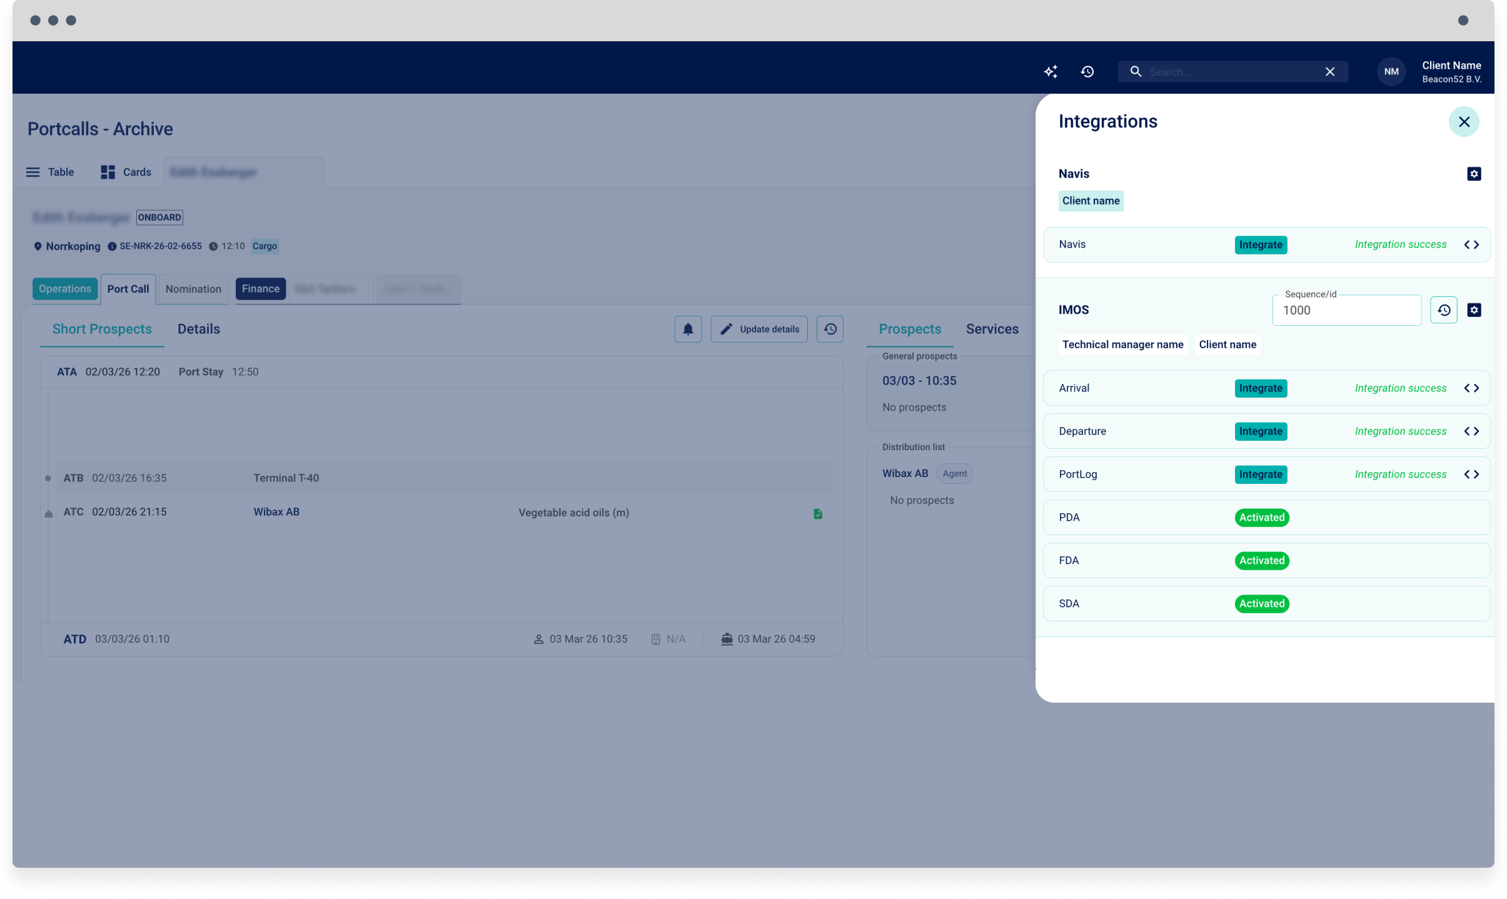Click the AI sparkle icon in header
Viewport: 1507px width, 899px height.
[1051, 72]
